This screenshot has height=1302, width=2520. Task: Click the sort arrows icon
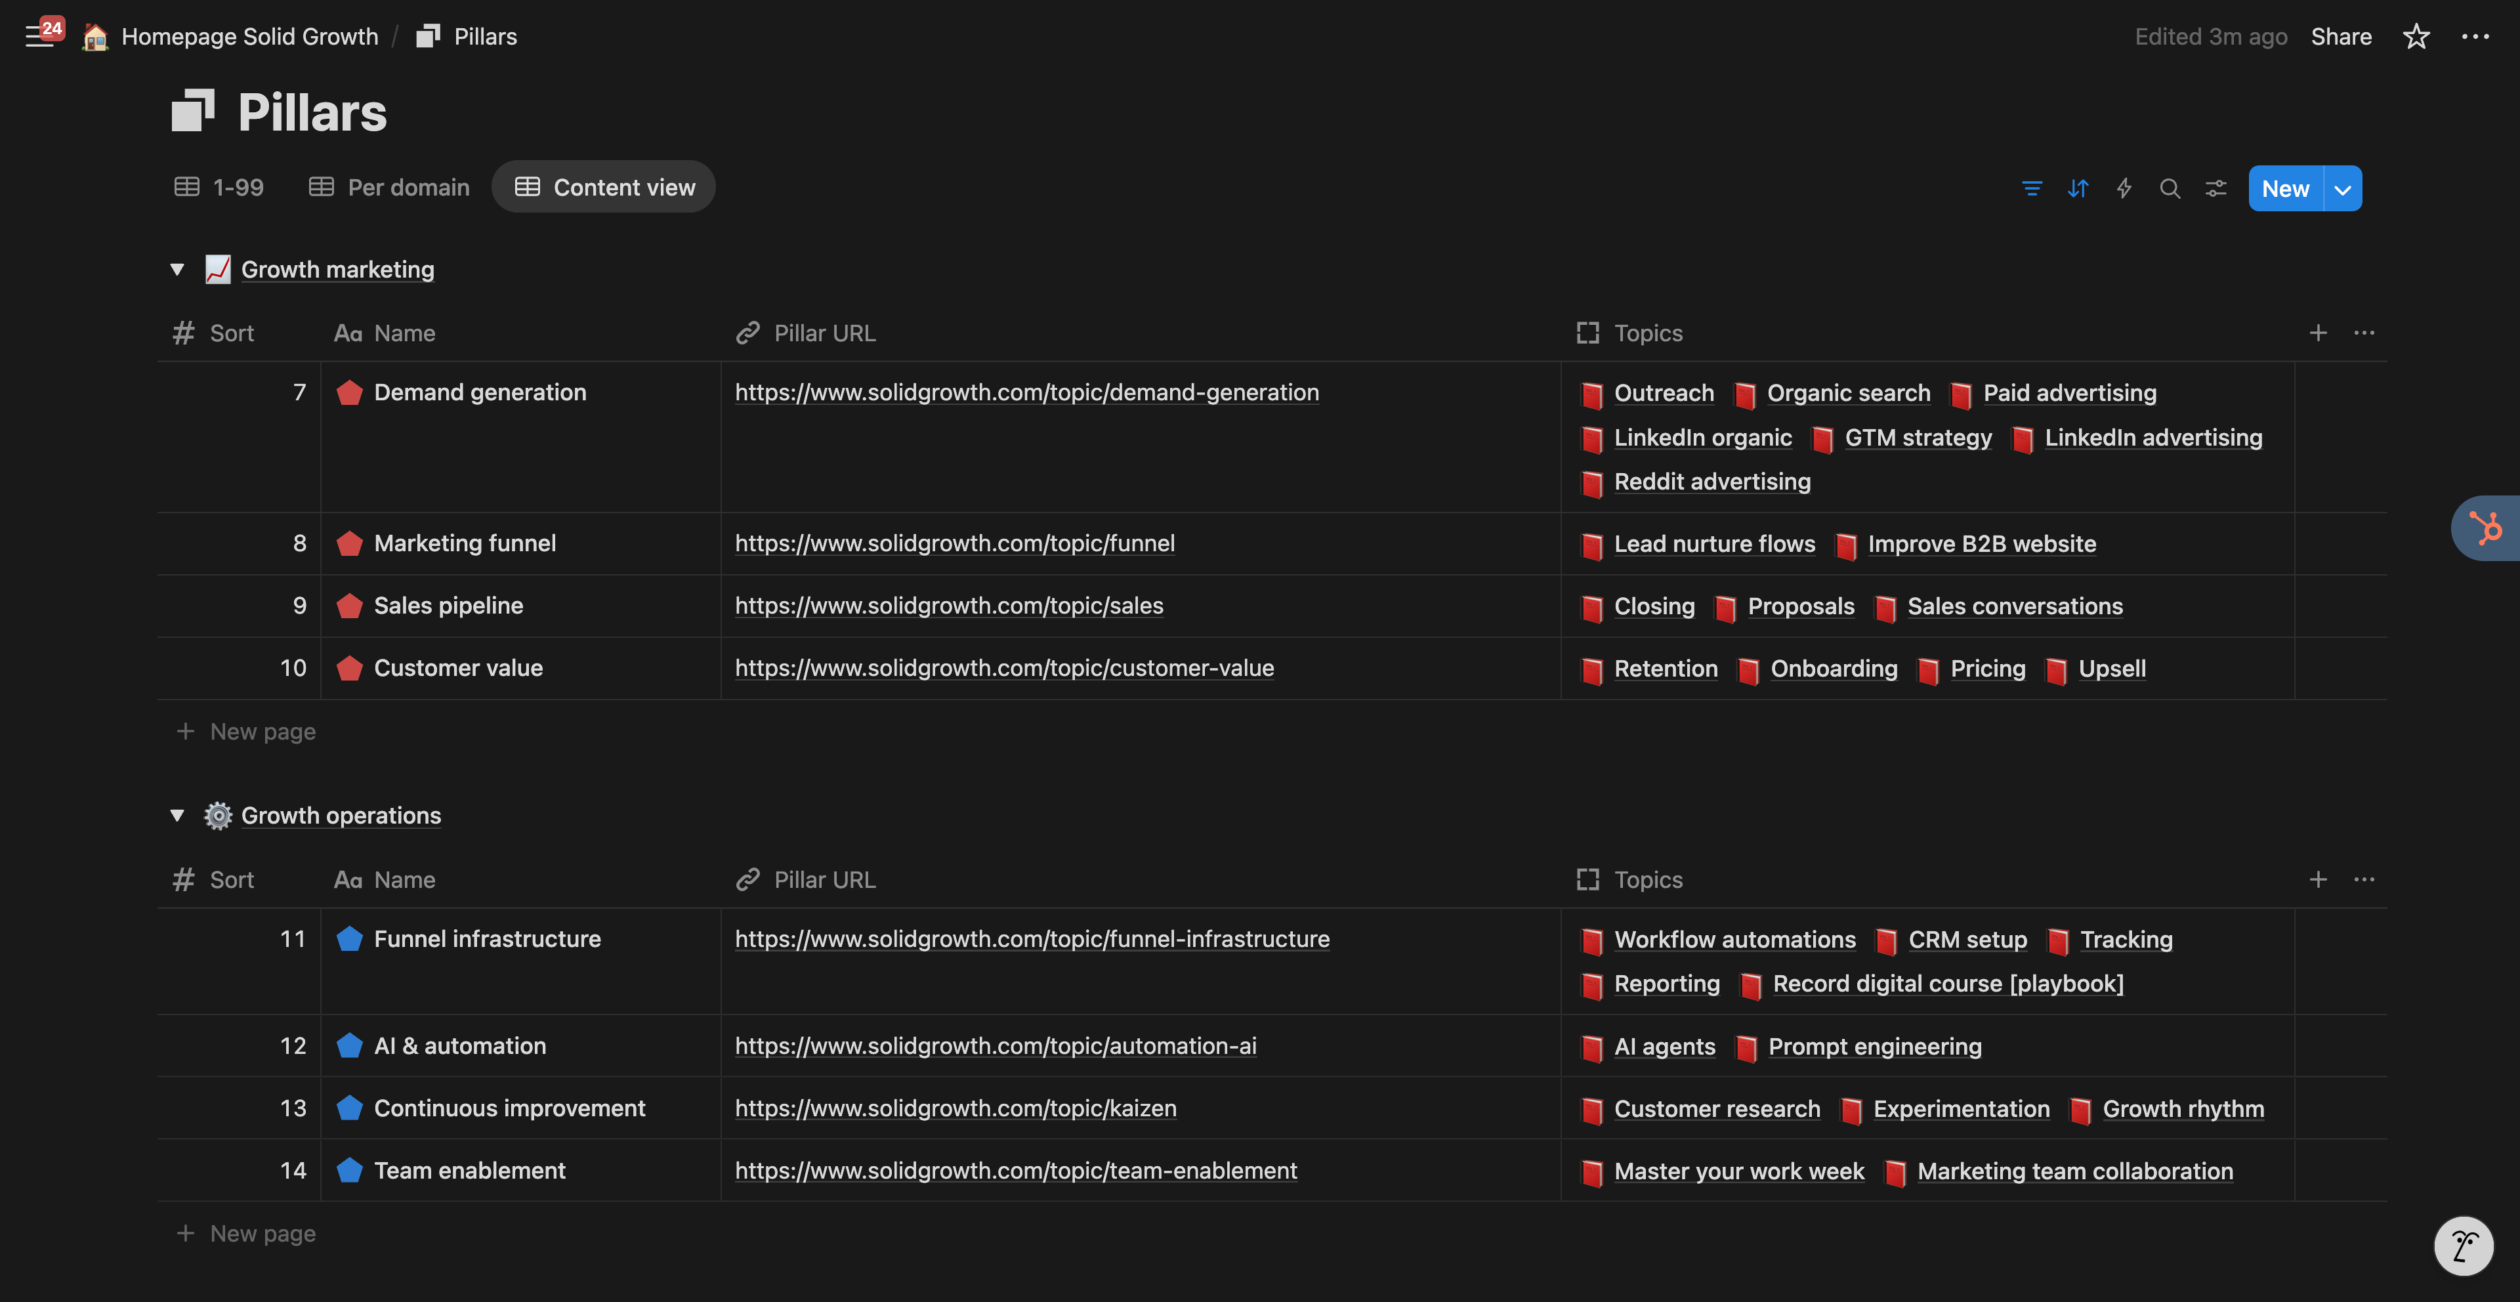2078,189
